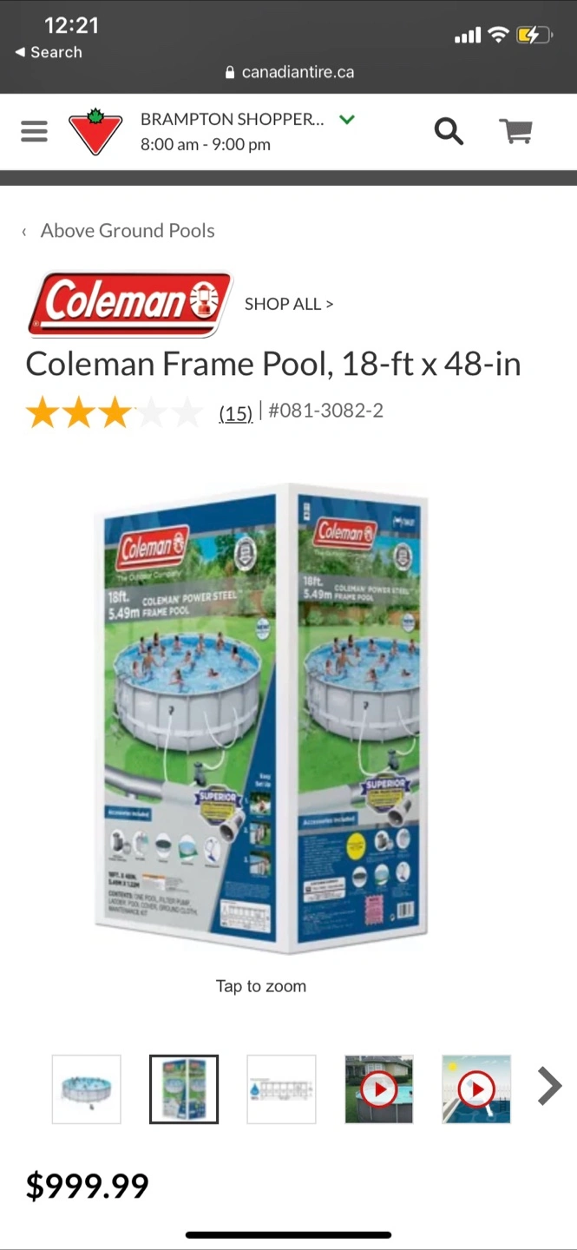Play the second product video thumbnail

click(x=476, y=1089)
